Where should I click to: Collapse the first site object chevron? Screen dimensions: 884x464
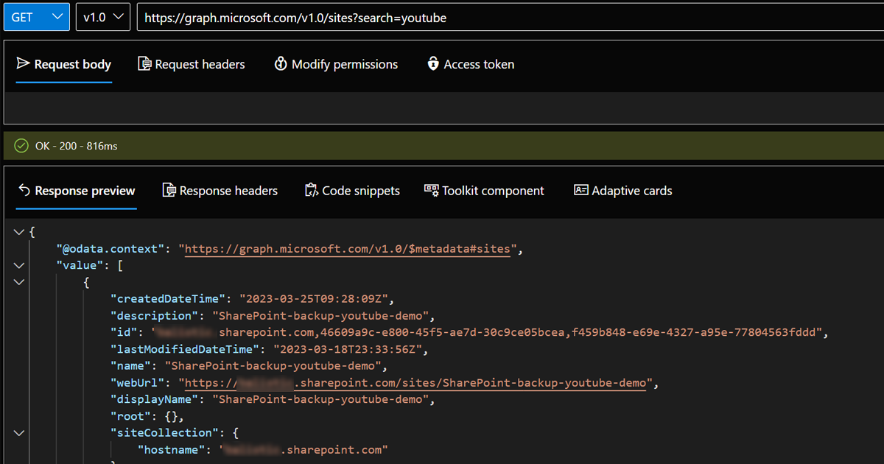click(x=19, y=282)
